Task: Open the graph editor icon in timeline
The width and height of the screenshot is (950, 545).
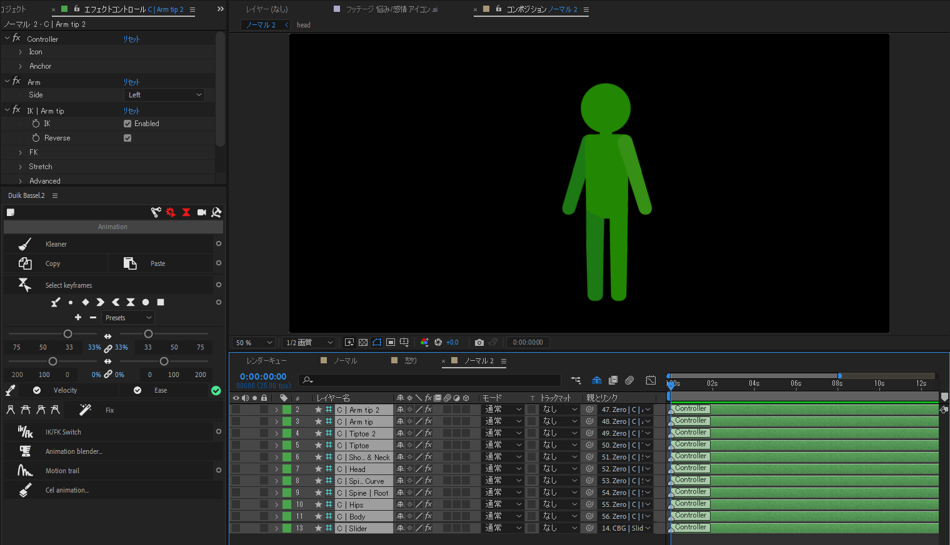Action: (x=651, y=380)
